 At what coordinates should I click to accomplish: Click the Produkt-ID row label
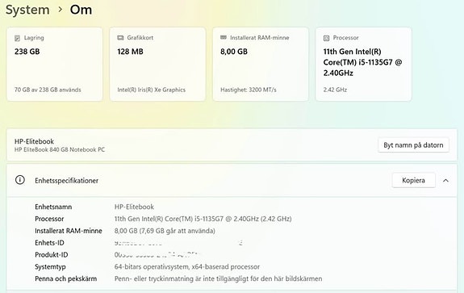point(52,254)
